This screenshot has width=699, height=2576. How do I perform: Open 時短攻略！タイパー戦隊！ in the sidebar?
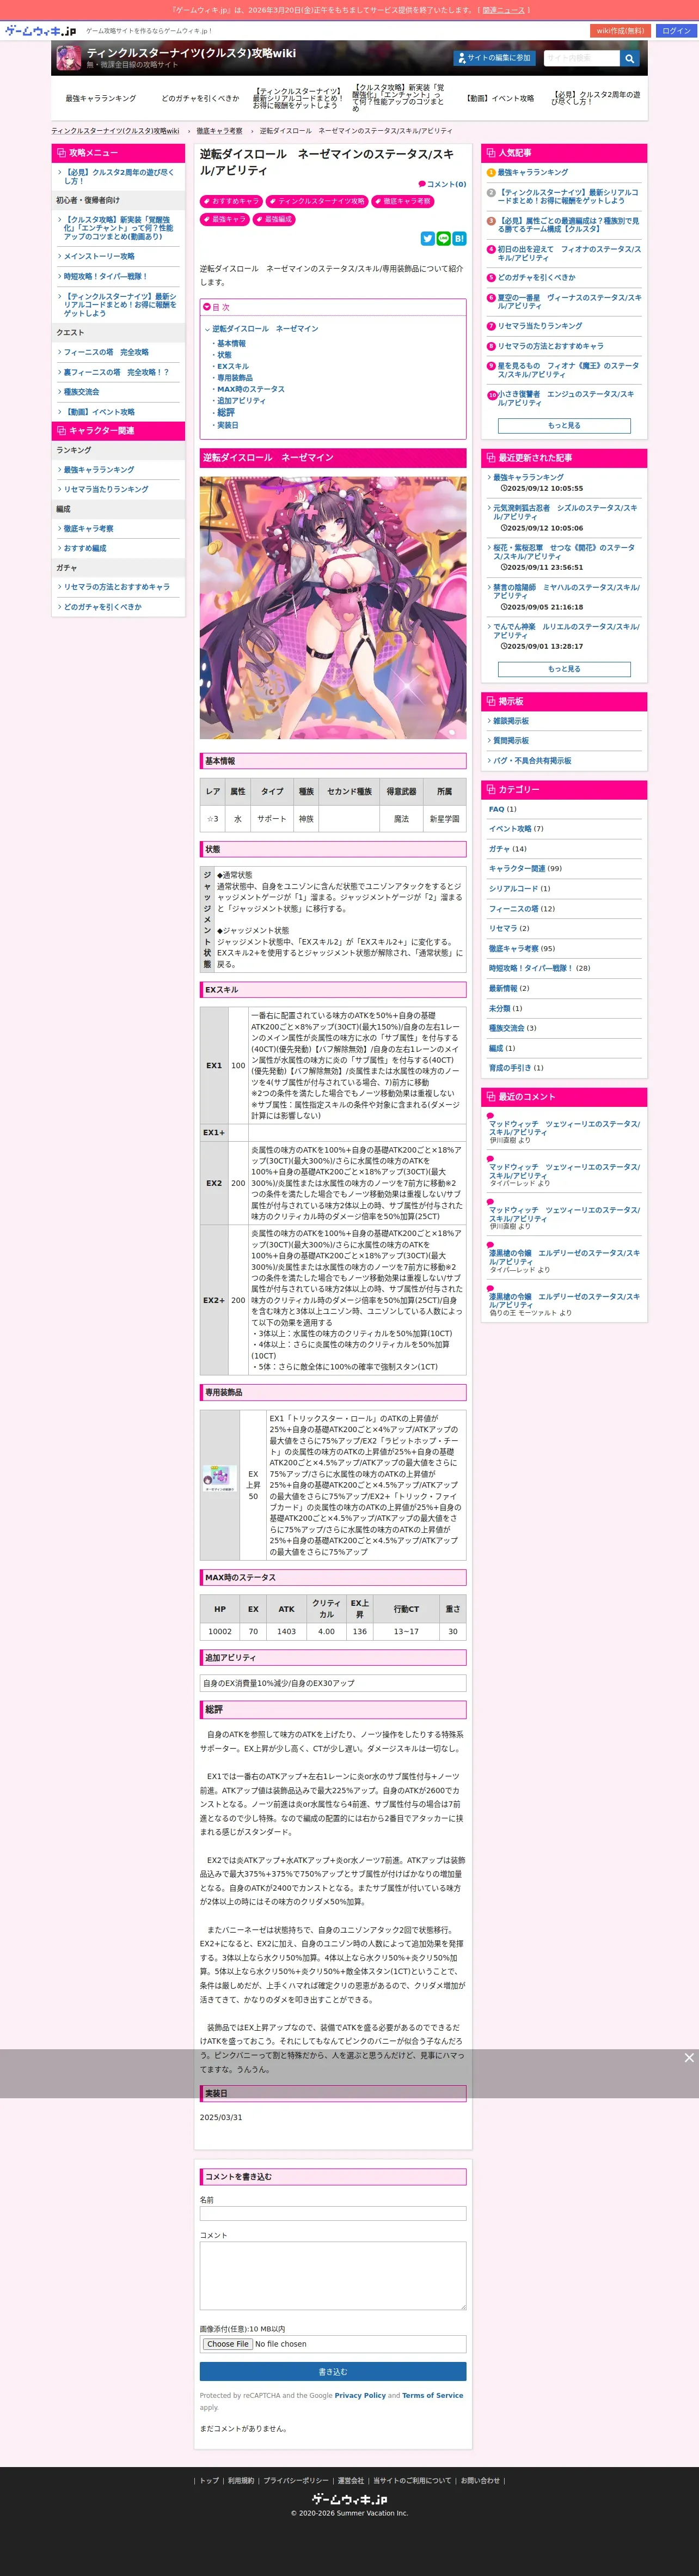click(105, 277)
